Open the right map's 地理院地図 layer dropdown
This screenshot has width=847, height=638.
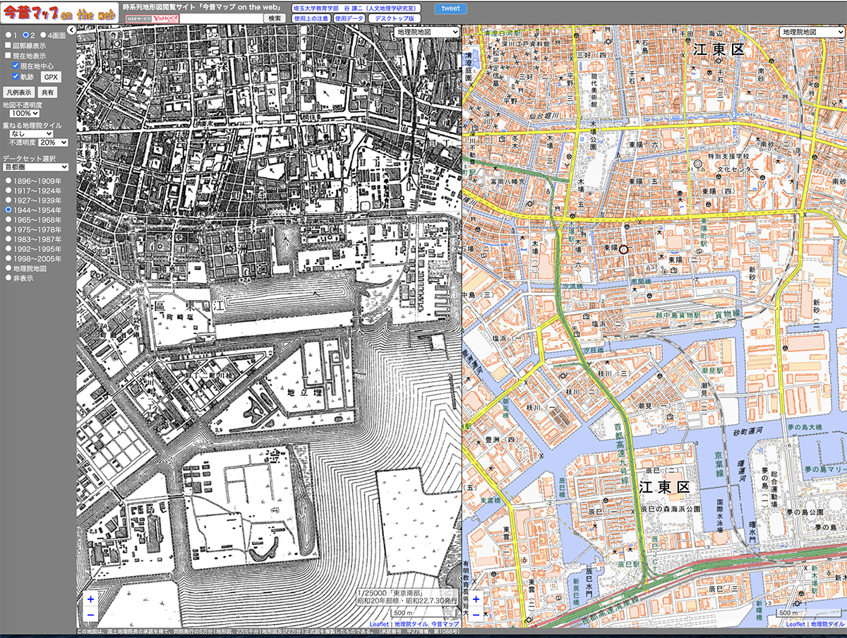pos(812,32)
